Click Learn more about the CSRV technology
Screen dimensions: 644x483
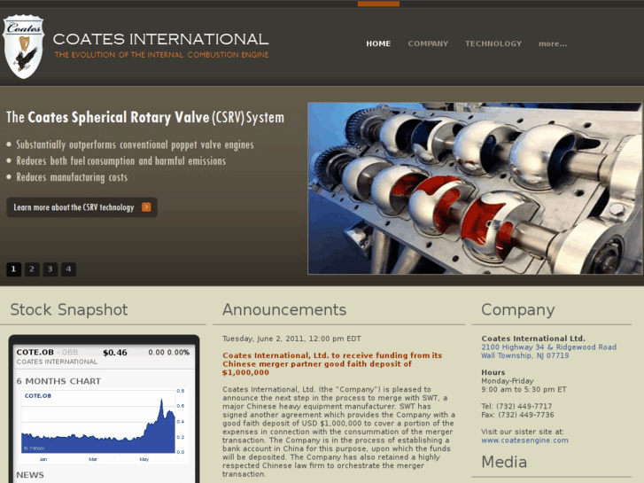[81, 207]
